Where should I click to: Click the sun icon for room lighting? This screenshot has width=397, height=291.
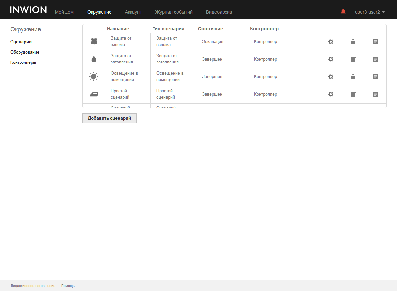click(94, 77)
